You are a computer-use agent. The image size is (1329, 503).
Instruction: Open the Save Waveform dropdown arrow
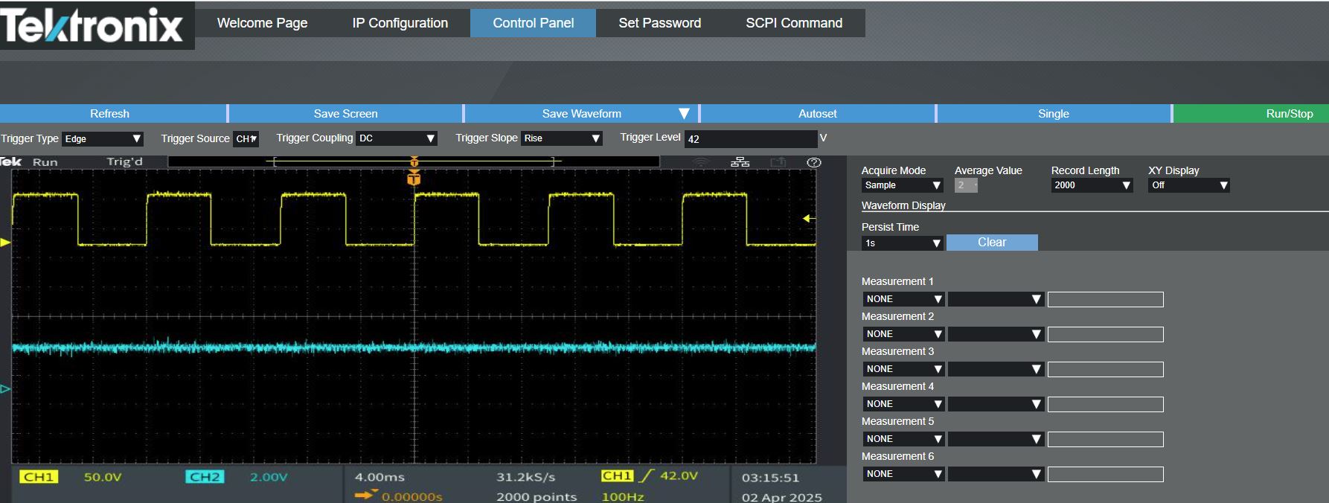point(684,114)
